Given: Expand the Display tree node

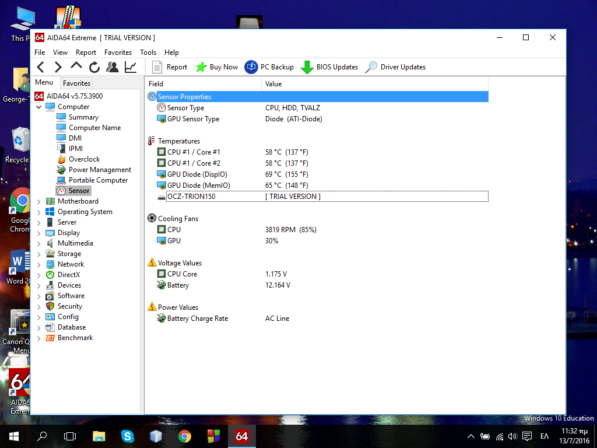Looking at the screenshot, I should pos(38,233).
